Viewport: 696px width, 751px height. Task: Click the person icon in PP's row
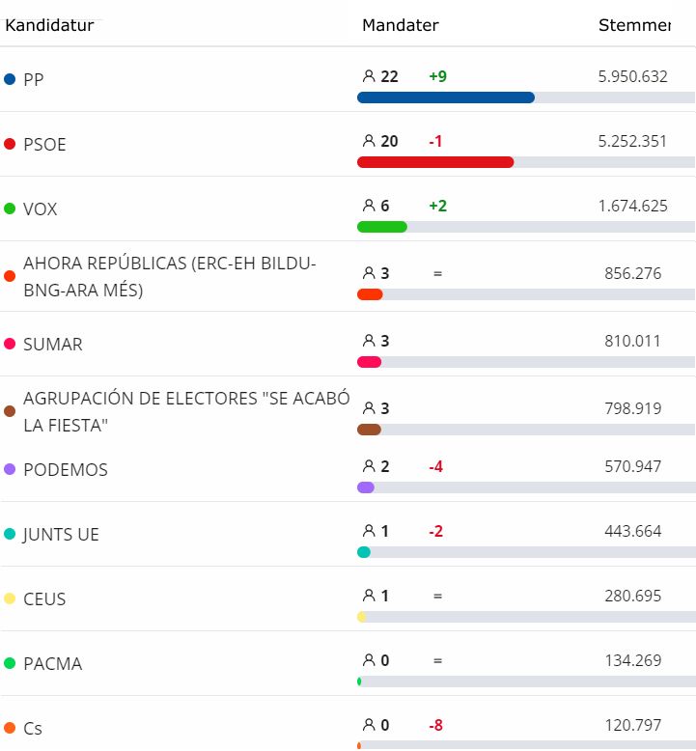(x=368, y=76)
